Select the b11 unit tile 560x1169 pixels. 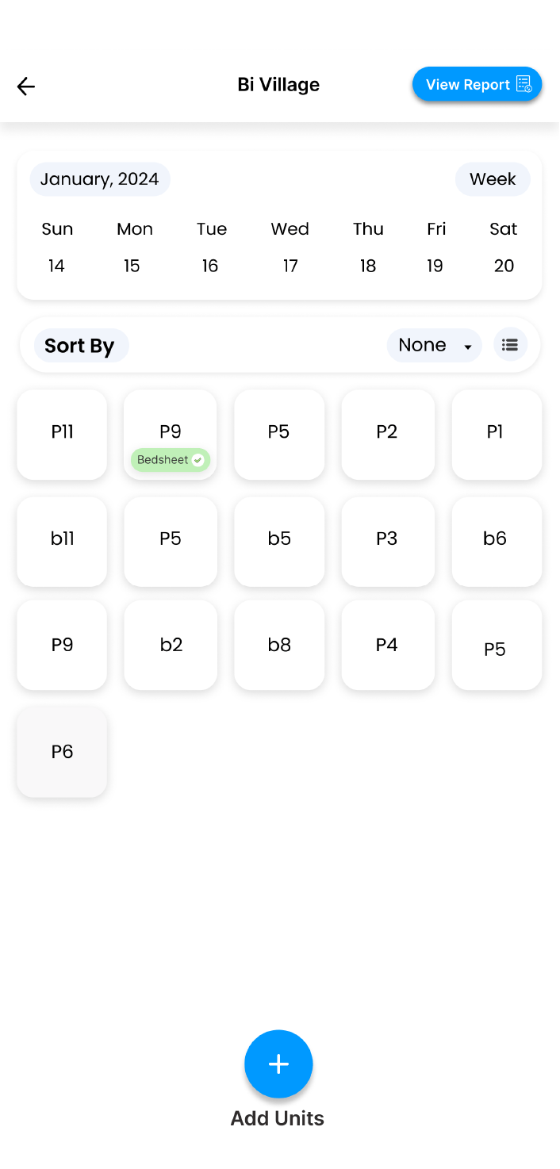coord(62,542)
